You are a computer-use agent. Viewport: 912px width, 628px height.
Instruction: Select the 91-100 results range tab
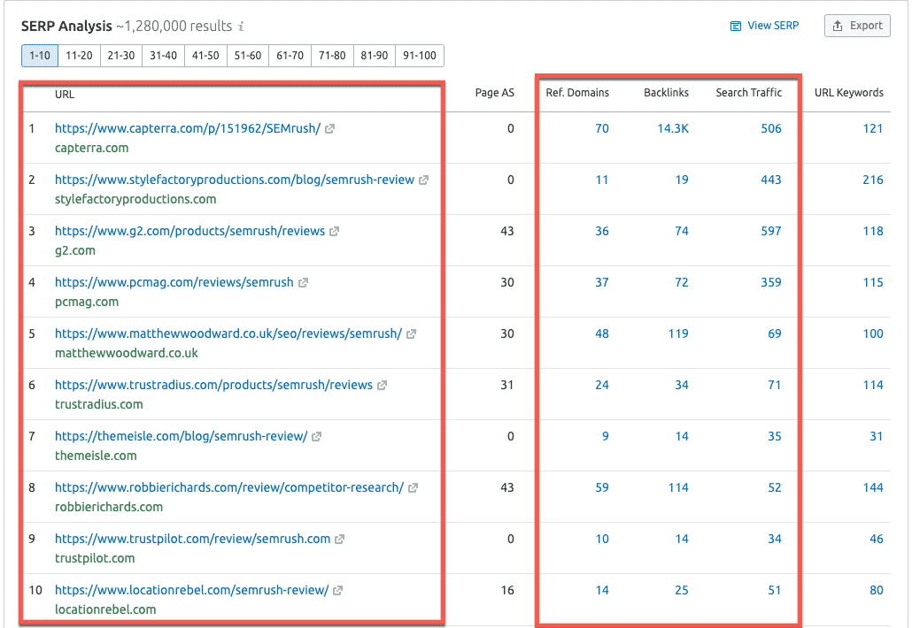pos(419,56)
